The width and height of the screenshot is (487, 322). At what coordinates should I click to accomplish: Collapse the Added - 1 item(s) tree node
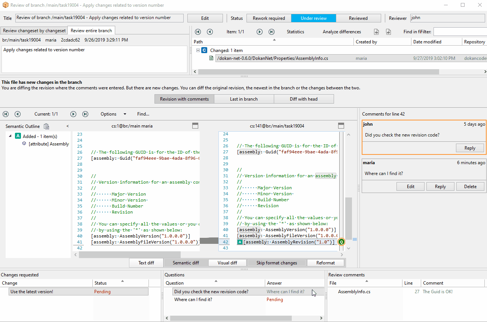click(x=11, y=136)
